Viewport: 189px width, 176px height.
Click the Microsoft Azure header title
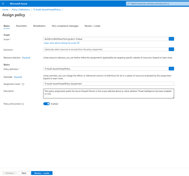[18, 4]
